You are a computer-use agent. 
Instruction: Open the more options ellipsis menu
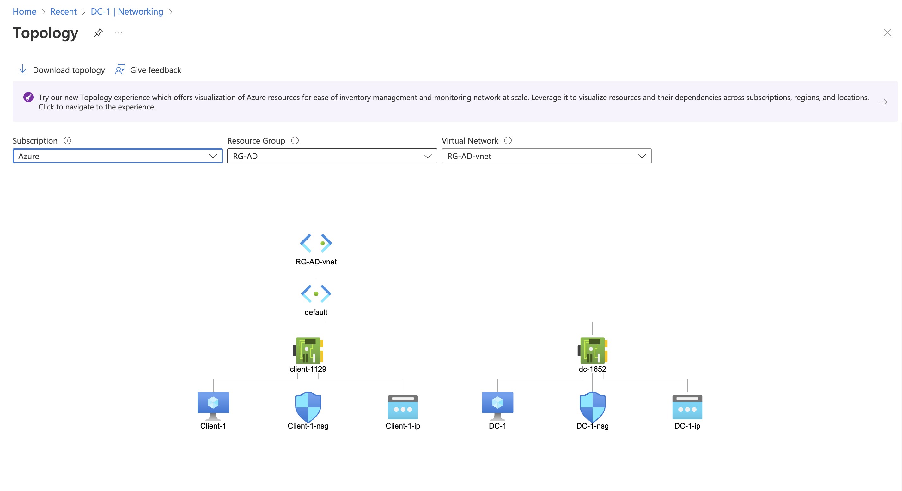118,33
